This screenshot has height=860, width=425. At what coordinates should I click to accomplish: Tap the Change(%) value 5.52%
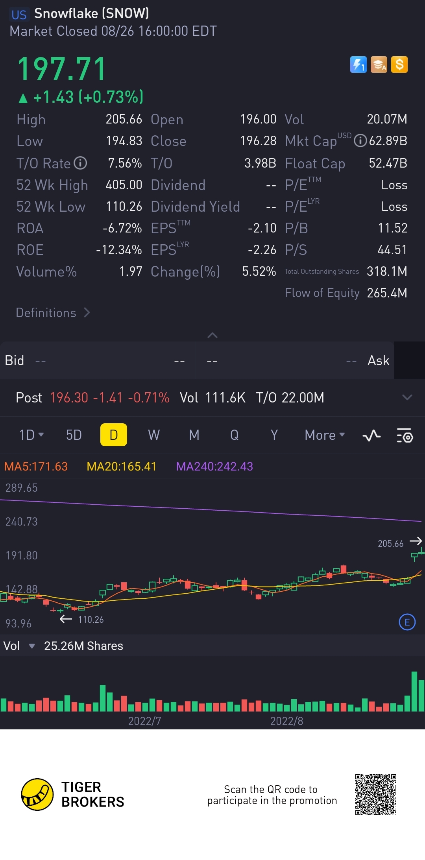[259, 271]
